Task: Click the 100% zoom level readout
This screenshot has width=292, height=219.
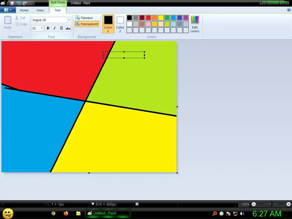Action: (x=245, y=204)
